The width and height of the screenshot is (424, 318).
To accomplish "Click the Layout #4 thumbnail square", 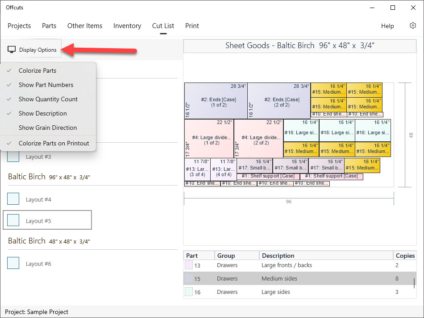I will [13, 199].
